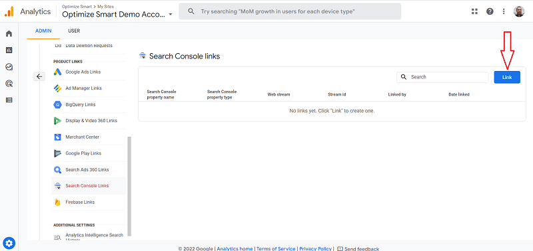Click the blue Link button

(507, 77)
